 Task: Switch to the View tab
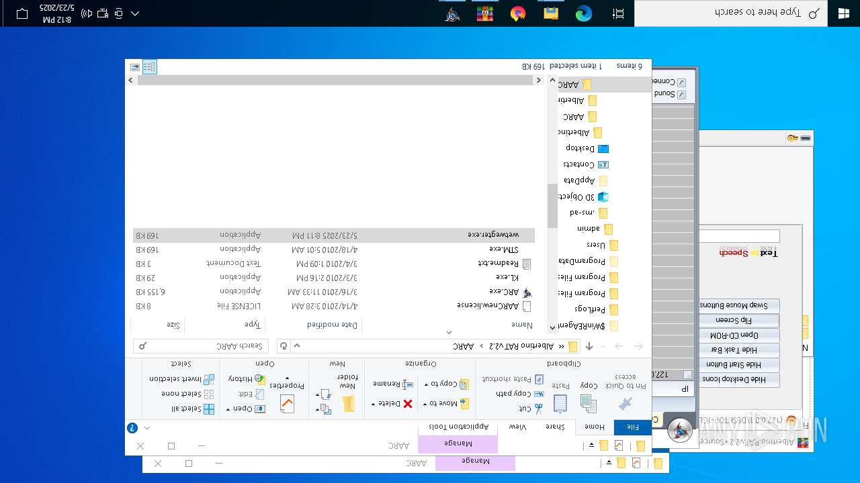(x=517, y=427)
